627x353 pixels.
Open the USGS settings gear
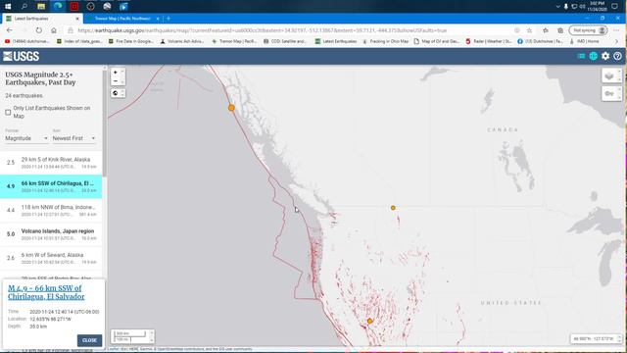click(x=605, y=56)
